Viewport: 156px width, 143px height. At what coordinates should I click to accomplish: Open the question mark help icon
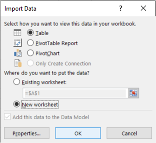[121, 8]
